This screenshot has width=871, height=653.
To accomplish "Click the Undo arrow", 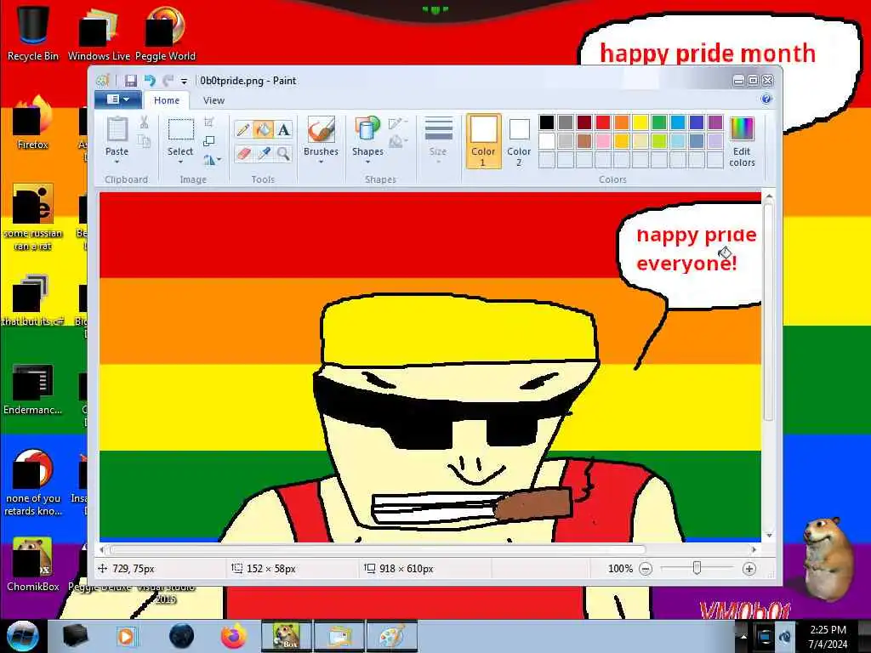I will tap(150, 81).
